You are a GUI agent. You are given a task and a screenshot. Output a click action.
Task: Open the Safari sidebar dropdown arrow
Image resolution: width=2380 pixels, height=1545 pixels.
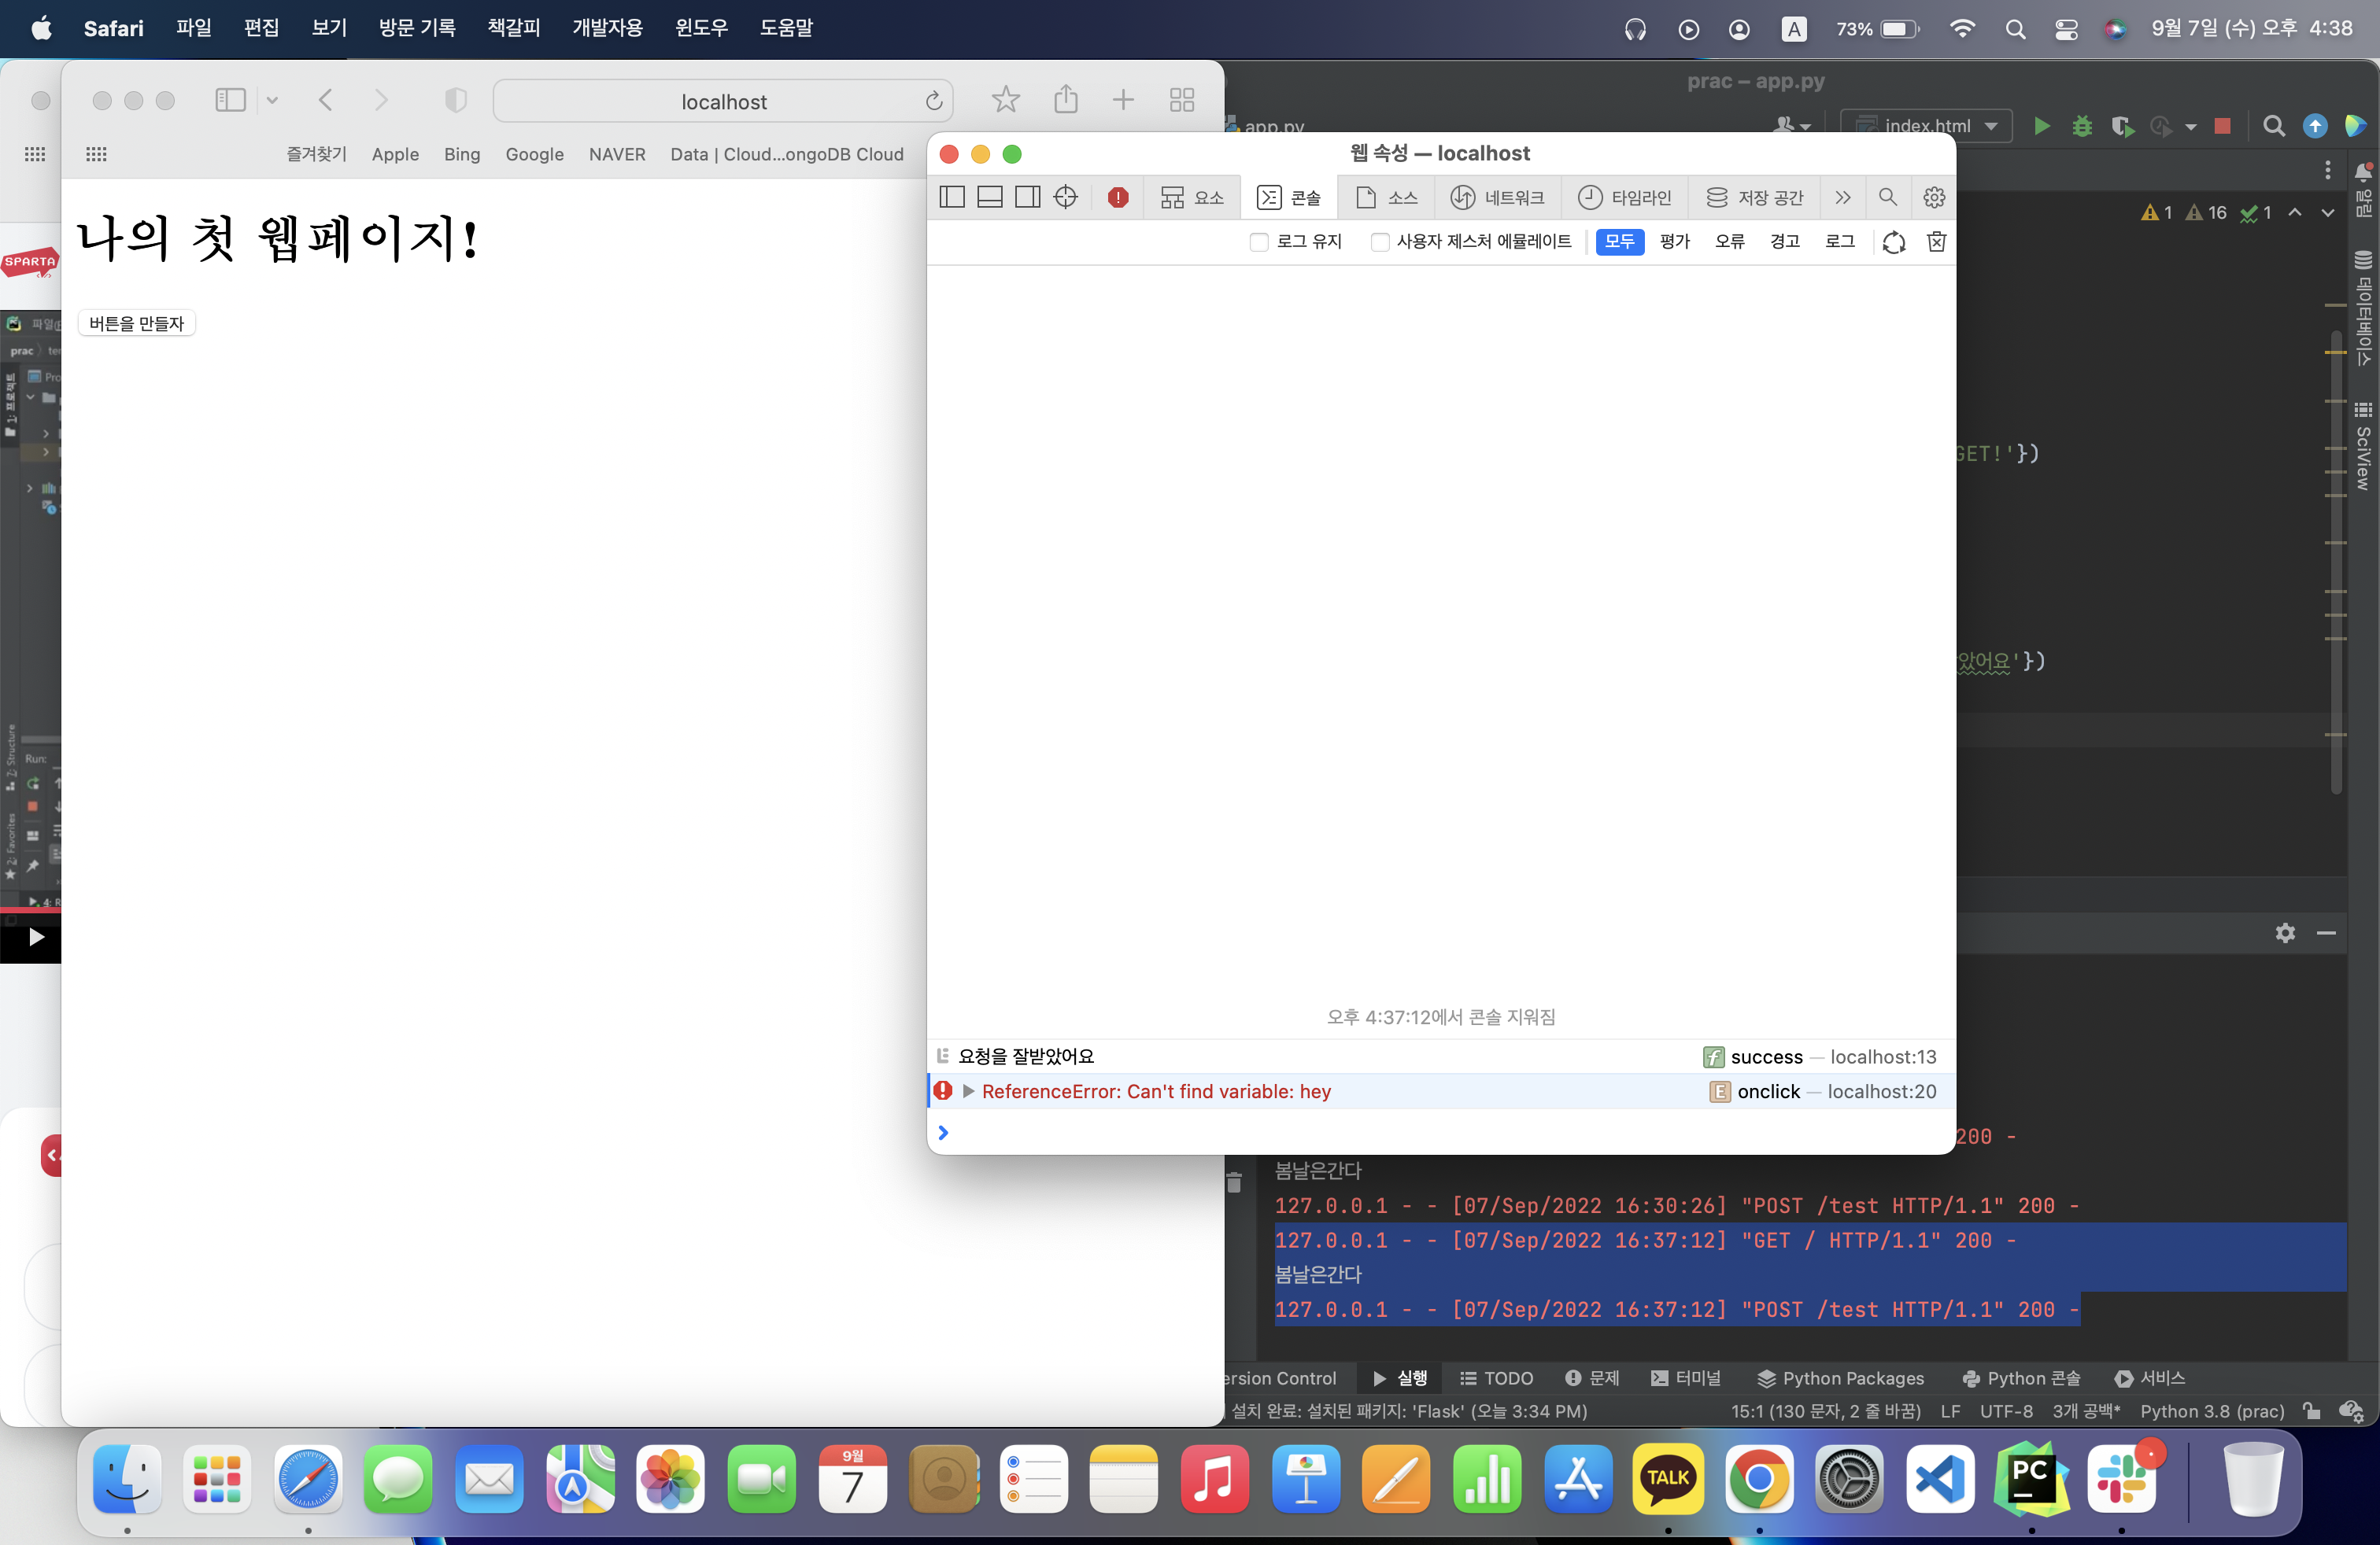[272, 100]
